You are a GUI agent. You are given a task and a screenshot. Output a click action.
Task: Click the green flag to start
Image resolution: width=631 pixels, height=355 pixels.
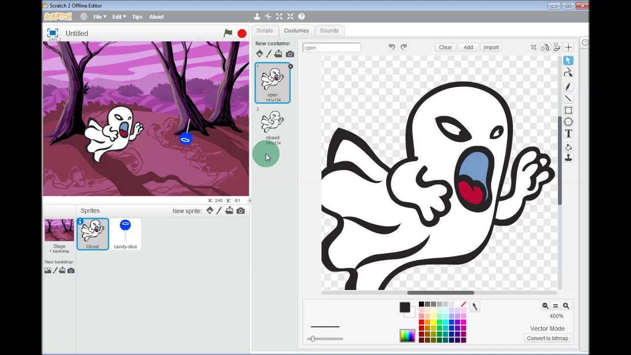point(228,33)
